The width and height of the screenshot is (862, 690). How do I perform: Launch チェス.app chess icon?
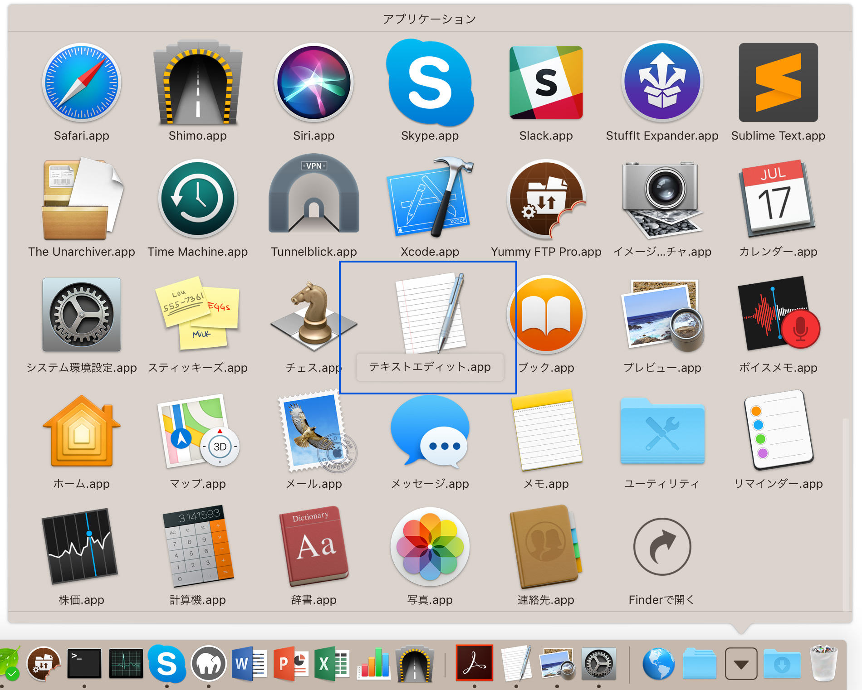[314, 316]
